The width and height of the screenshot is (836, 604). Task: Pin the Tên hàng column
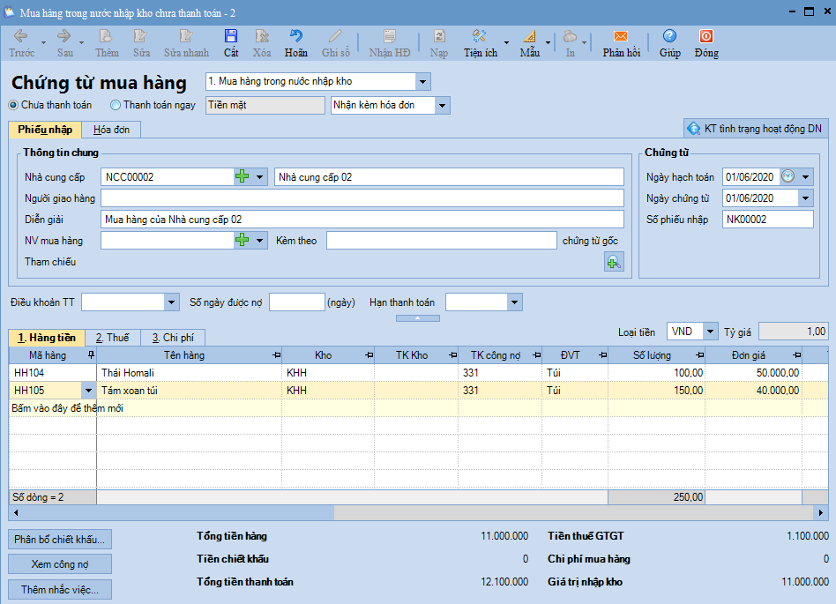pyautogui.click(x=276, y=354)
